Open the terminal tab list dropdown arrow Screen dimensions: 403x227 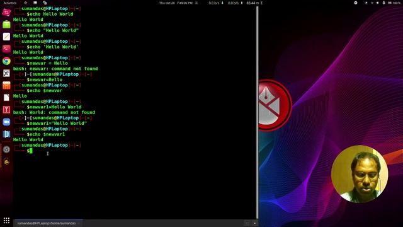coord(254,223)
